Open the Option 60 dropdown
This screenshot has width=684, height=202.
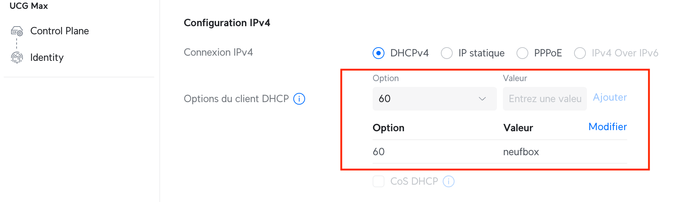[434, 99]
